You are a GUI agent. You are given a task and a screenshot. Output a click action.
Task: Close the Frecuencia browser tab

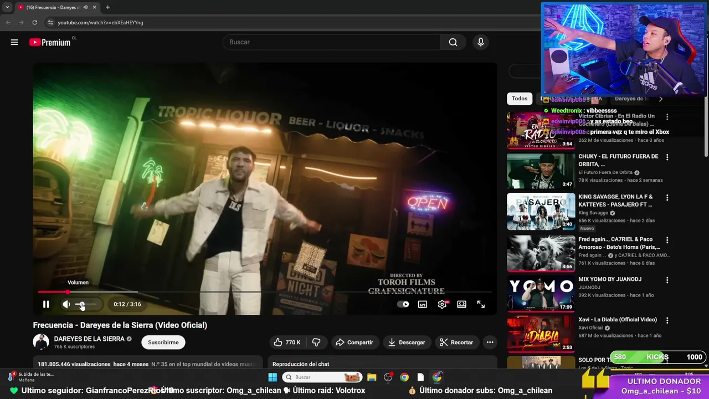click(94, 7)
